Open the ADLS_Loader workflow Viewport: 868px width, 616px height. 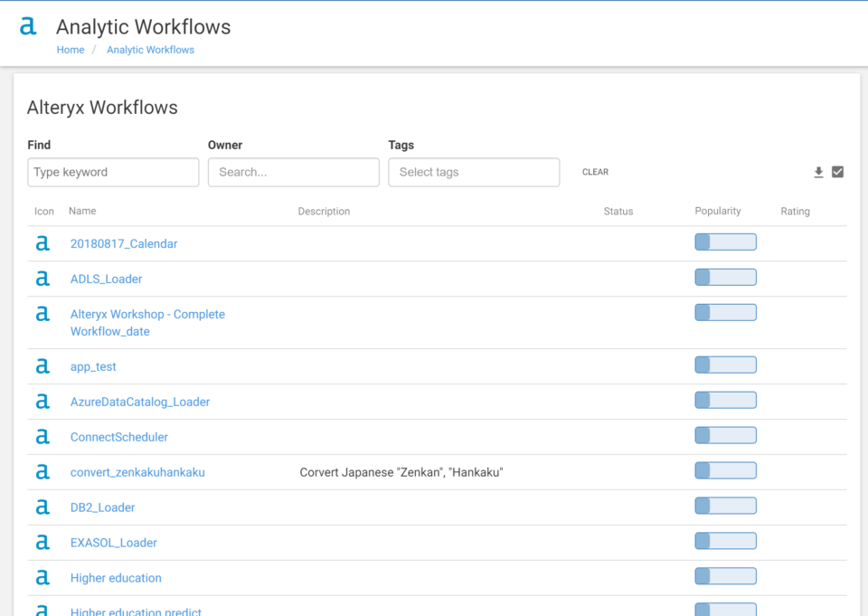coord(107,280)
